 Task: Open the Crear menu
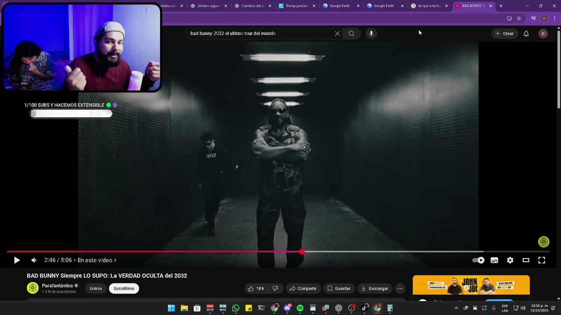click(504, 34)
